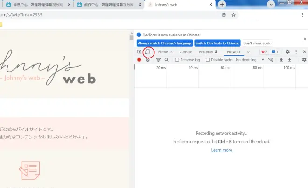Stop recording the network log

click(139, 60)
